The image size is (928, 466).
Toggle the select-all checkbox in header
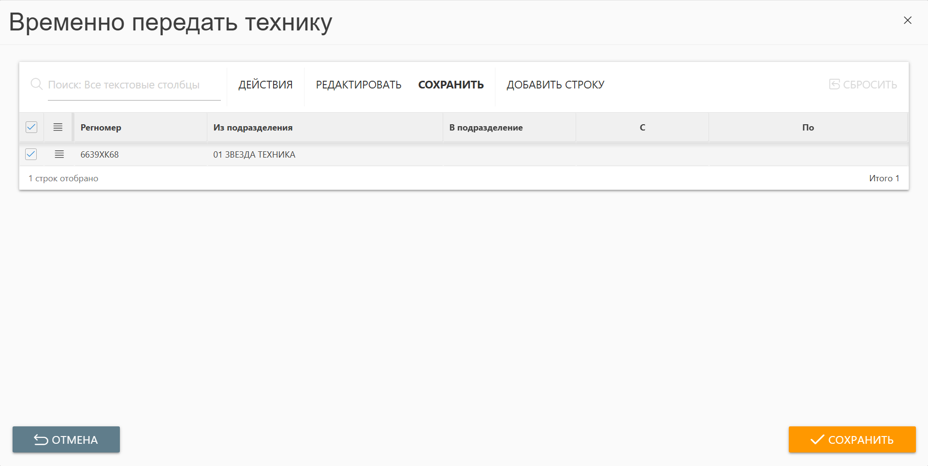31,127
